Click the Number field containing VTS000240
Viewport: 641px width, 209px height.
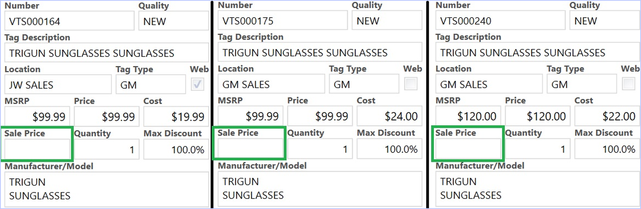500,21
